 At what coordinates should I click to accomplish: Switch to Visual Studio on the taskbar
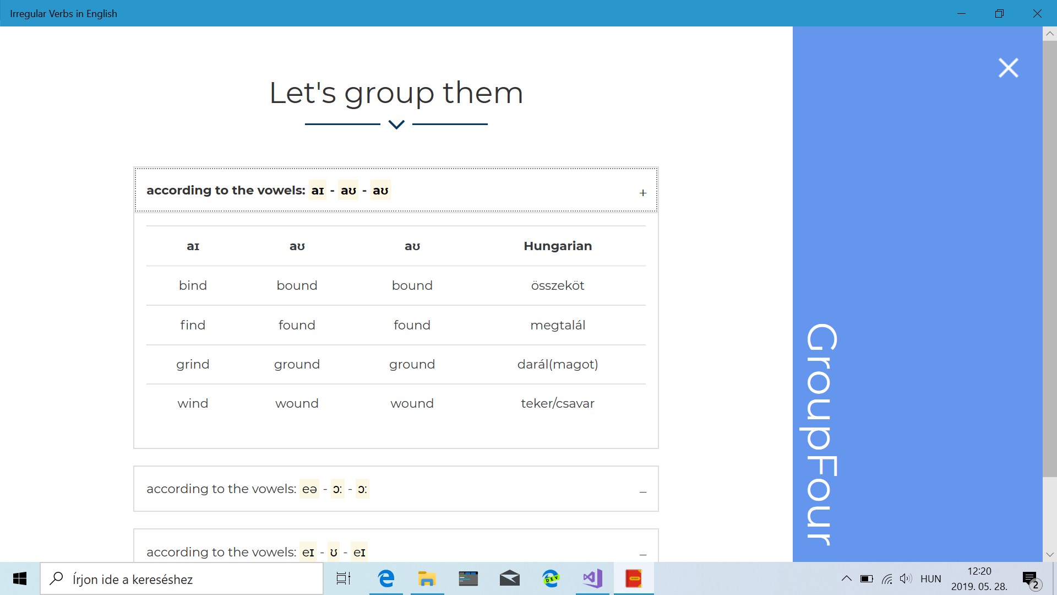pos(592,578)
